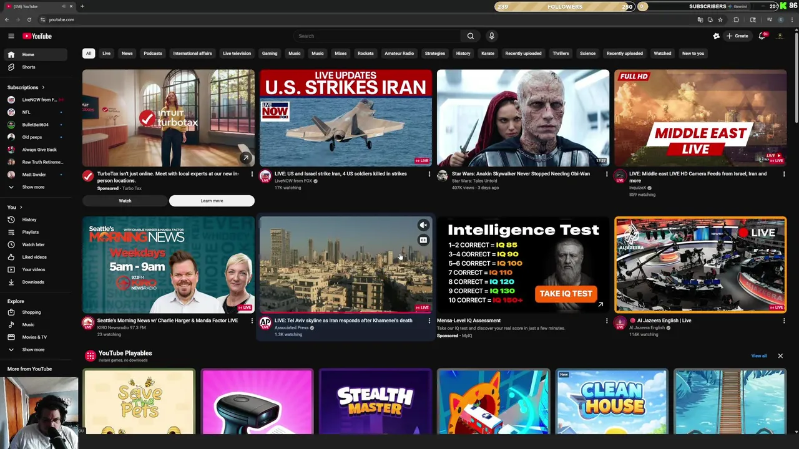
Task: Open LiveNOW from FOX subscription
Action: [x=35, y=100]
